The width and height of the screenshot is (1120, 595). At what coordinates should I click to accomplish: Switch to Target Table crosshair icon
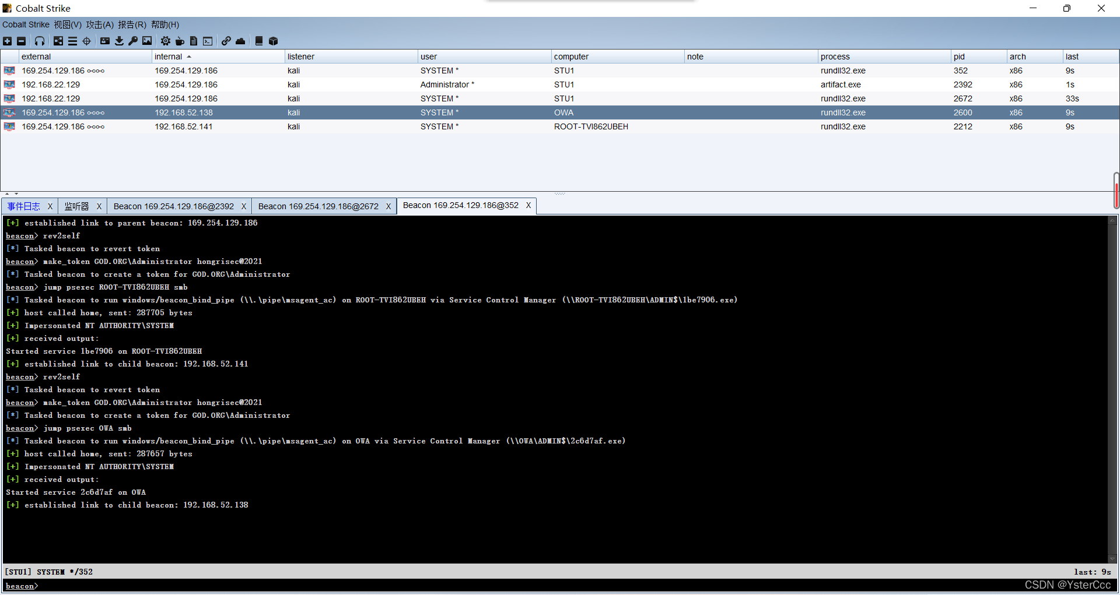point(86,41)
